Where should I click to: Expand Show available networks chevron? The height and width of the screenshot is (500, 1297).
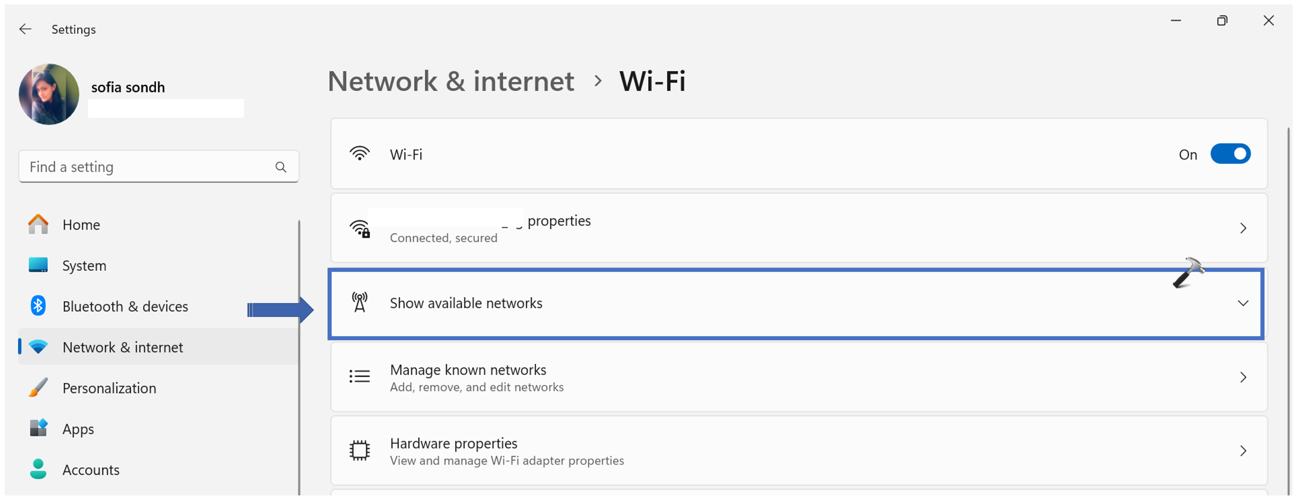pos(1243,303)
